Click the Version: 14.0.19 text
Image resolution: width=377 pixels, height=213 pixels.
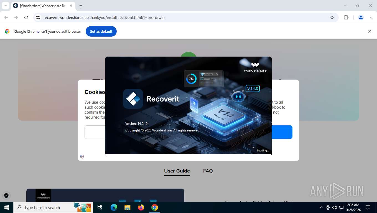(136, 124)
